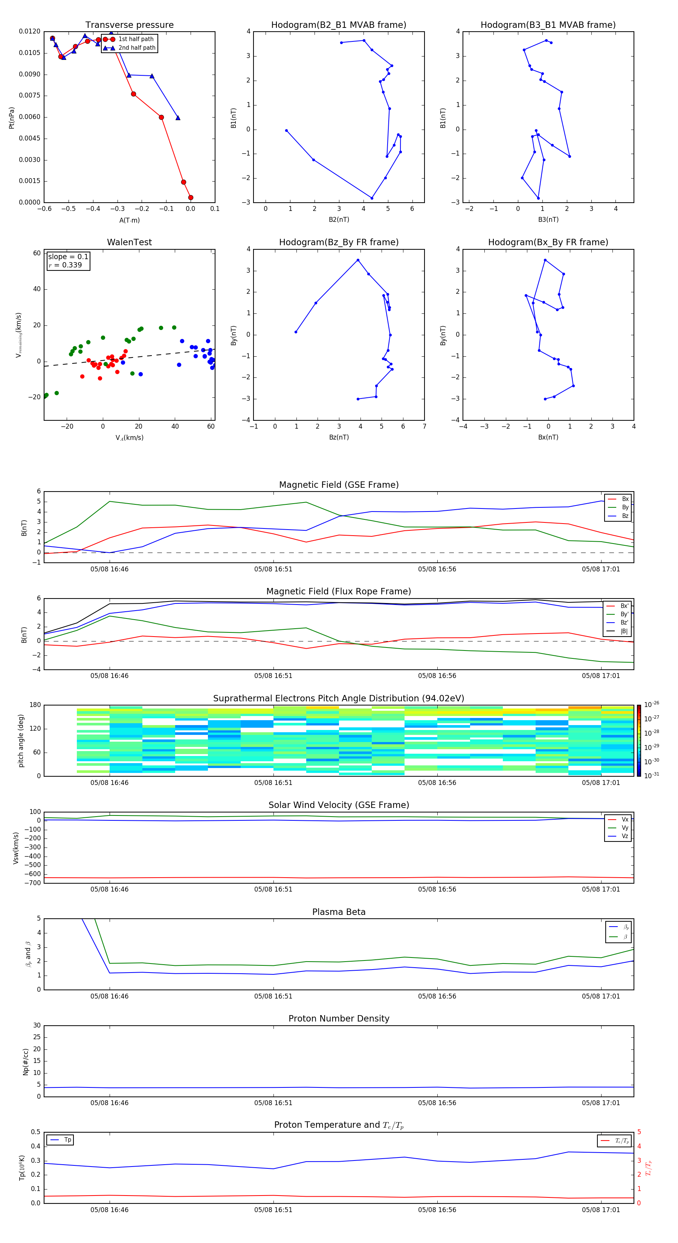Click the Hodogram(Bz_By FR frame) title

[339, 242]
